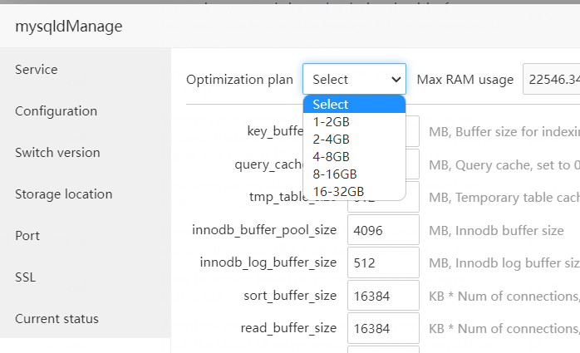Collapse the Optimization plan dropdown arrow

click(x=396, y=80)
